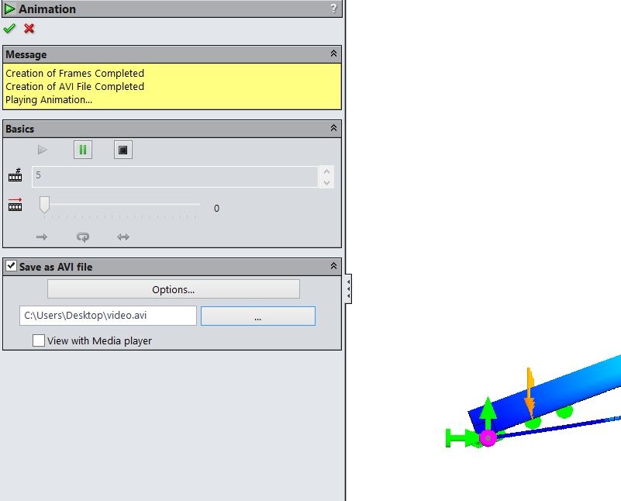Uncheck Save as AVI file checkbox
The image size is (621, 501).
tap(11, 266)
